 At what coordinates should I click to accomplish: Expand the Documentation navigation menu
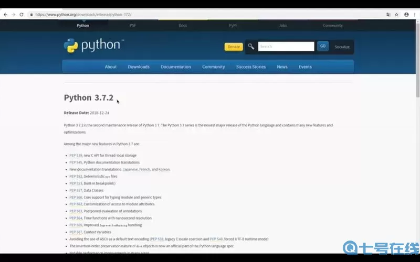(176, 67)
